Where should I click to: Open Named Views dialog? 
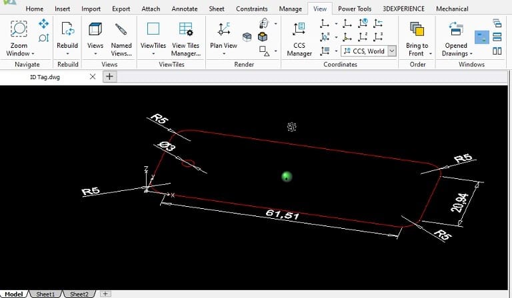pos(121,38)
